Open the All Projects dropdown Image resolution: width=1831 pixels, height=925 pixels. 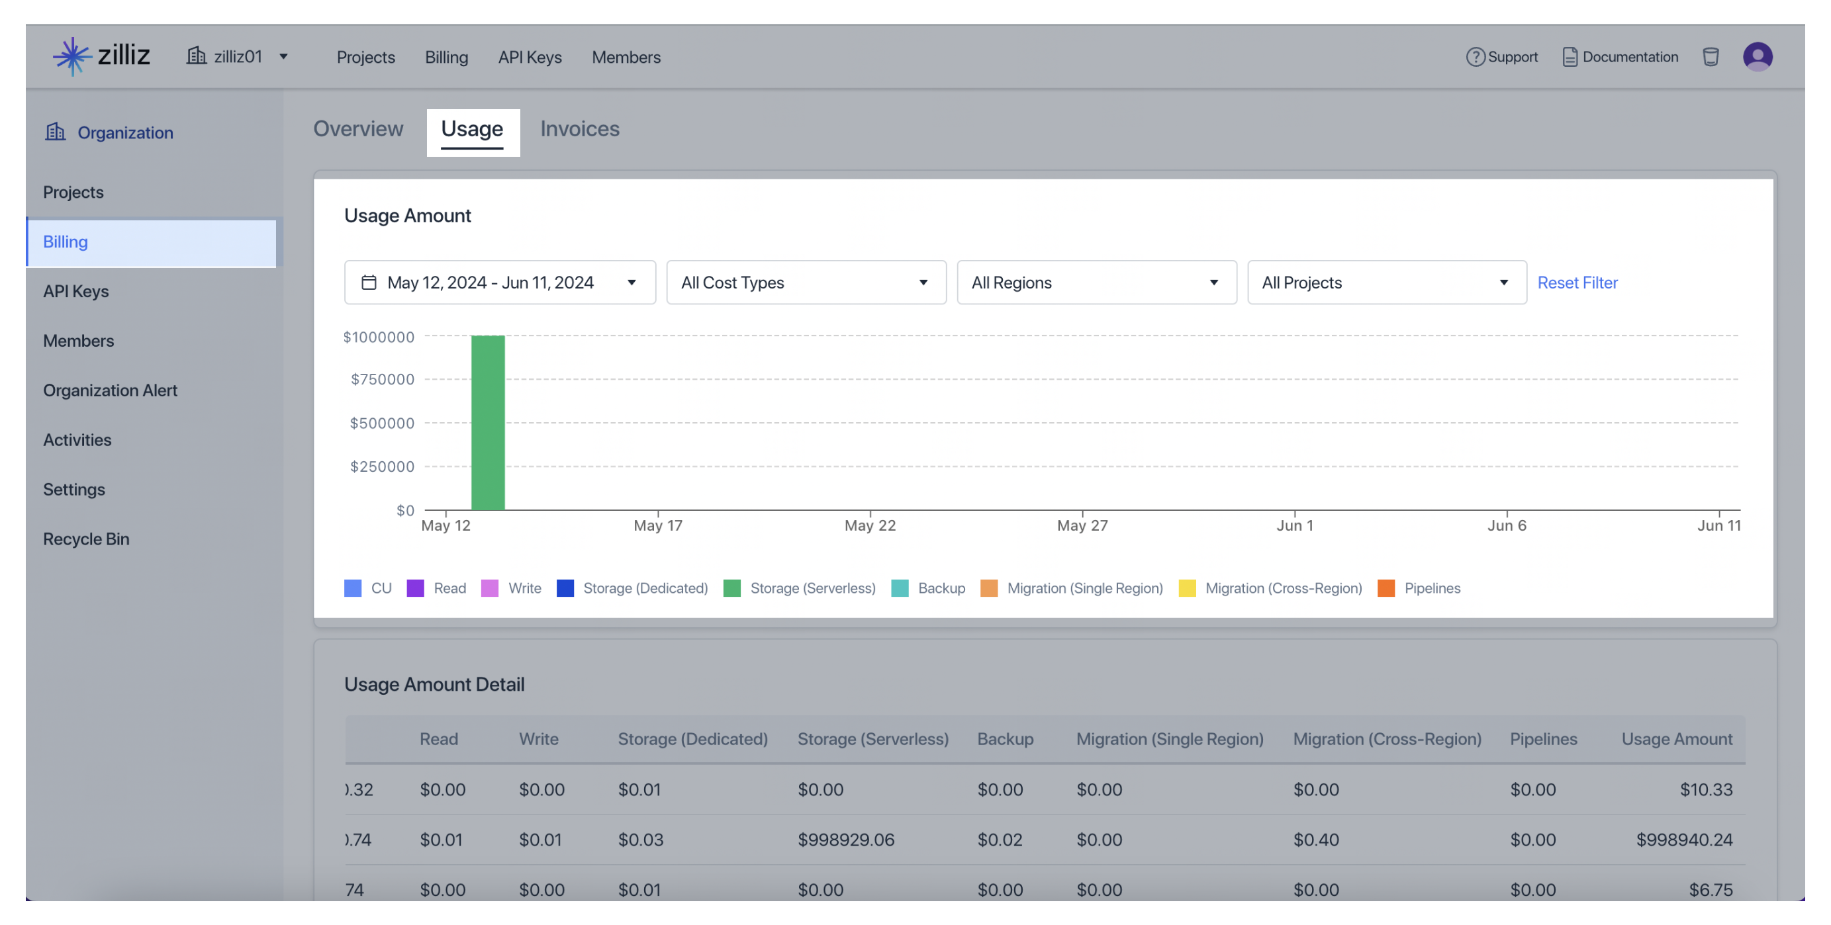[x=1386, y=282]
